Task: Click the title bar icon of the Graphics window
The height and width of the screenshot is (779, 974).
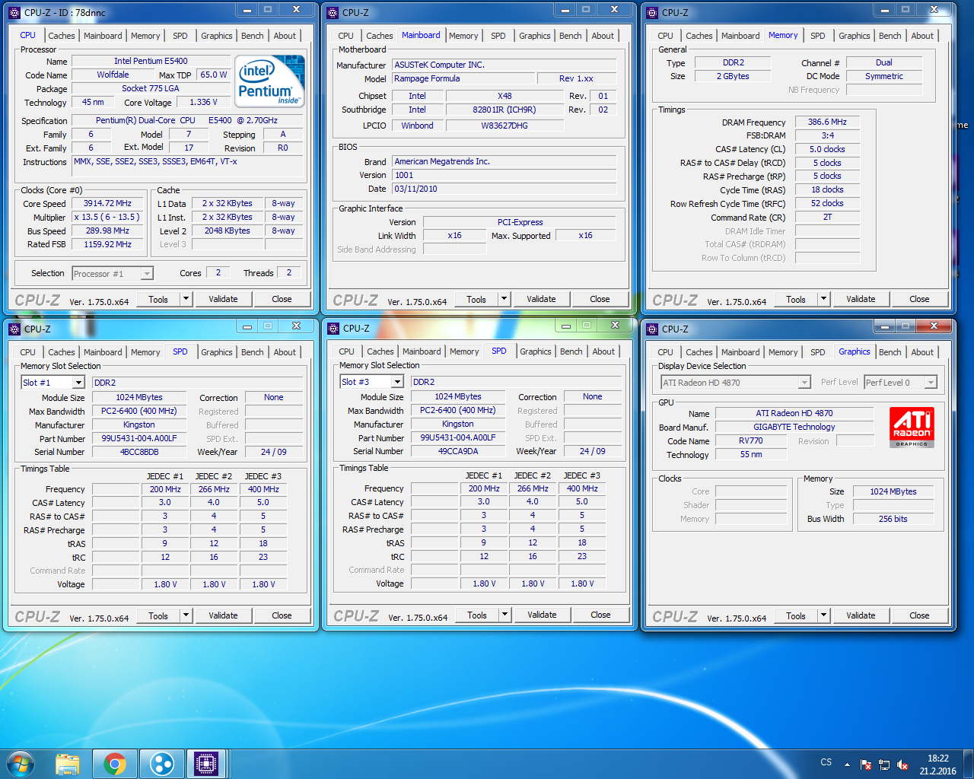Action: (x=651, y=329)
